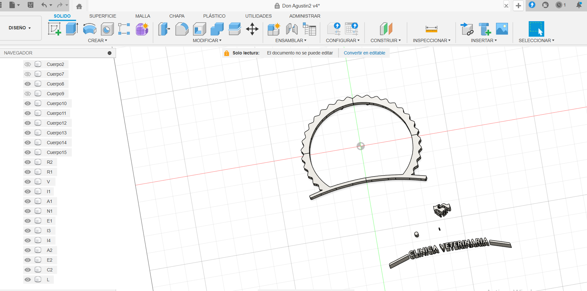Screen dimensions: 587x291
Task: Expand the INSPECCIONAR menu
Action: point(432,40)
